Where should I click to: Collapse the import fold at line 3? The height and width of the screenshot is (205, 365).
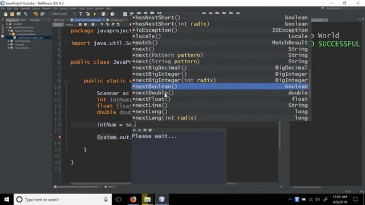pyautogui.click(x=66, y=43)
